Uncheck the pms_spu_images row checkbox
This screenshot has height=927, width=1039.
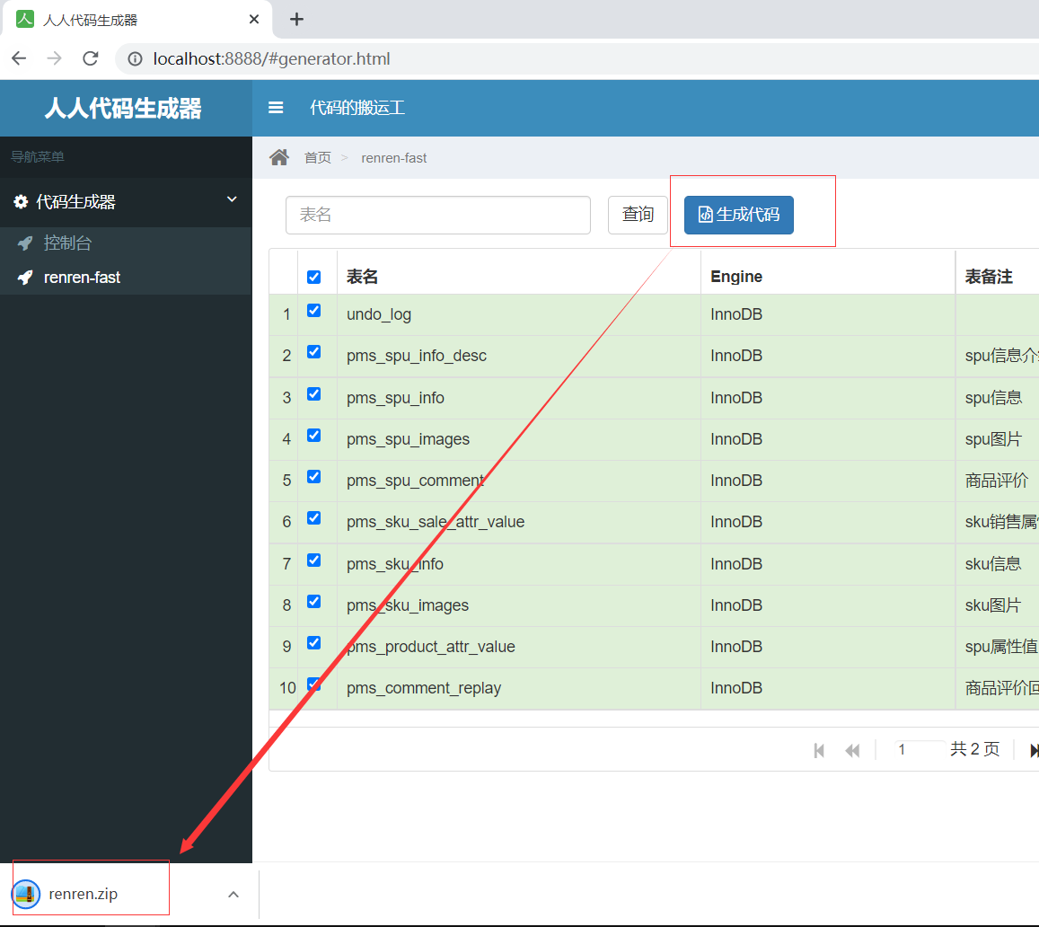click(314, 436)
